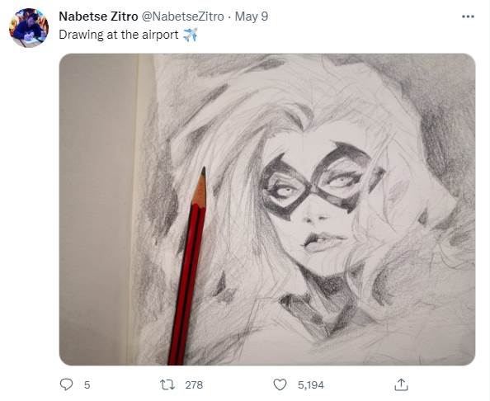Screen dimensions: 490x401
Task: Click the airplane emoji in the tweet
Action: tap(190, 35)
